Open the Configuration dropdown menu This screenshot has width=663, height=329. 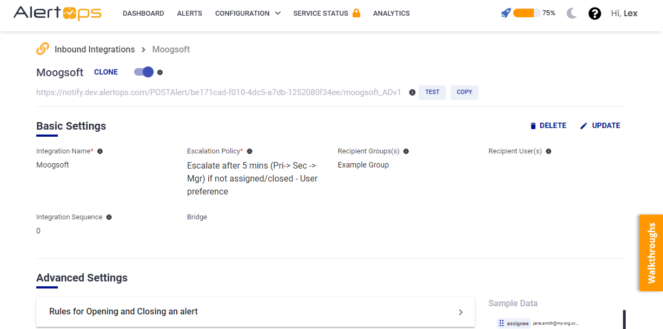coord(248,14)
